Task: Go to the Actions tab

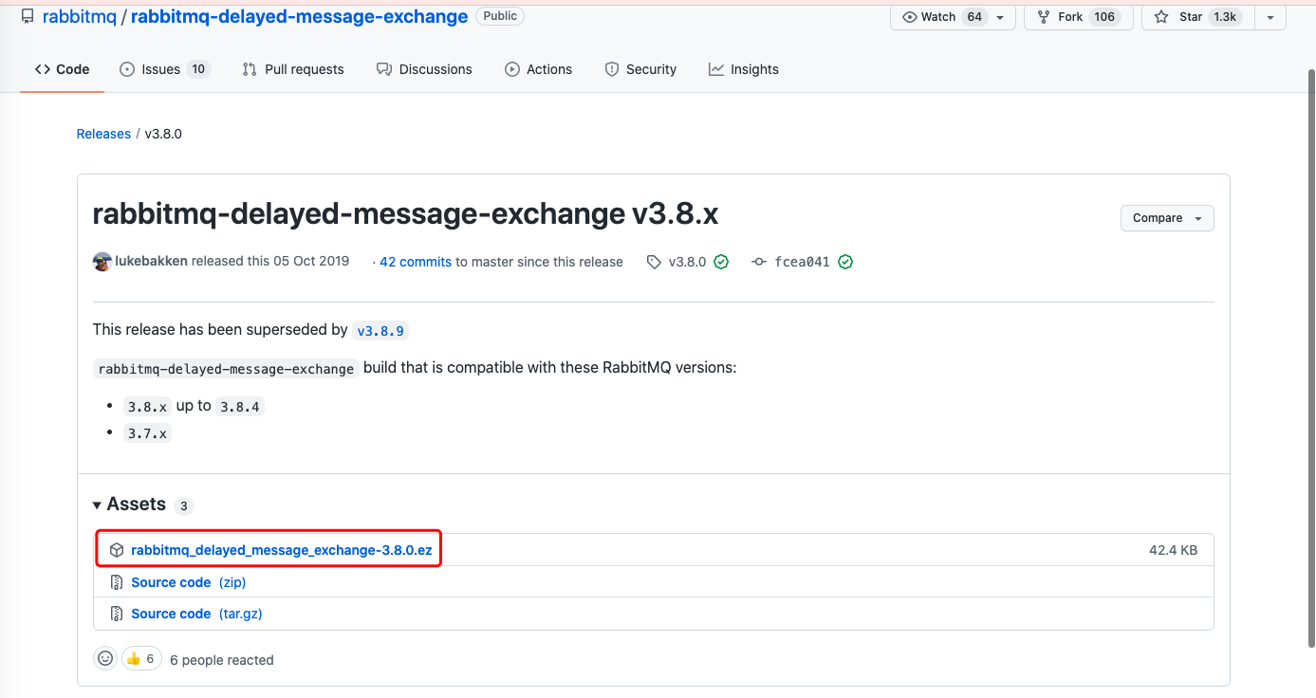Action: pyautogui.click(x=539, y=69)
